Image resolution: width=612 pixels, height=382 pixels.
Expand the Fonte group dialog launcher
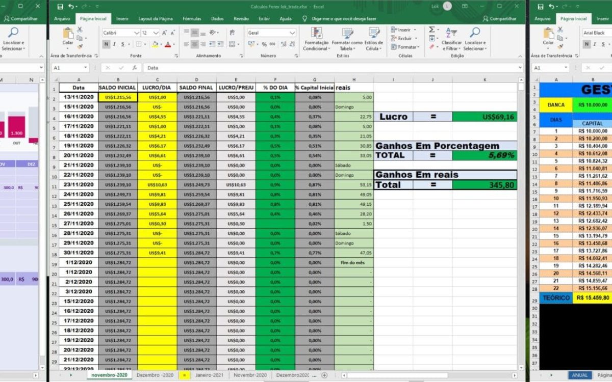(x=176, y=56)
